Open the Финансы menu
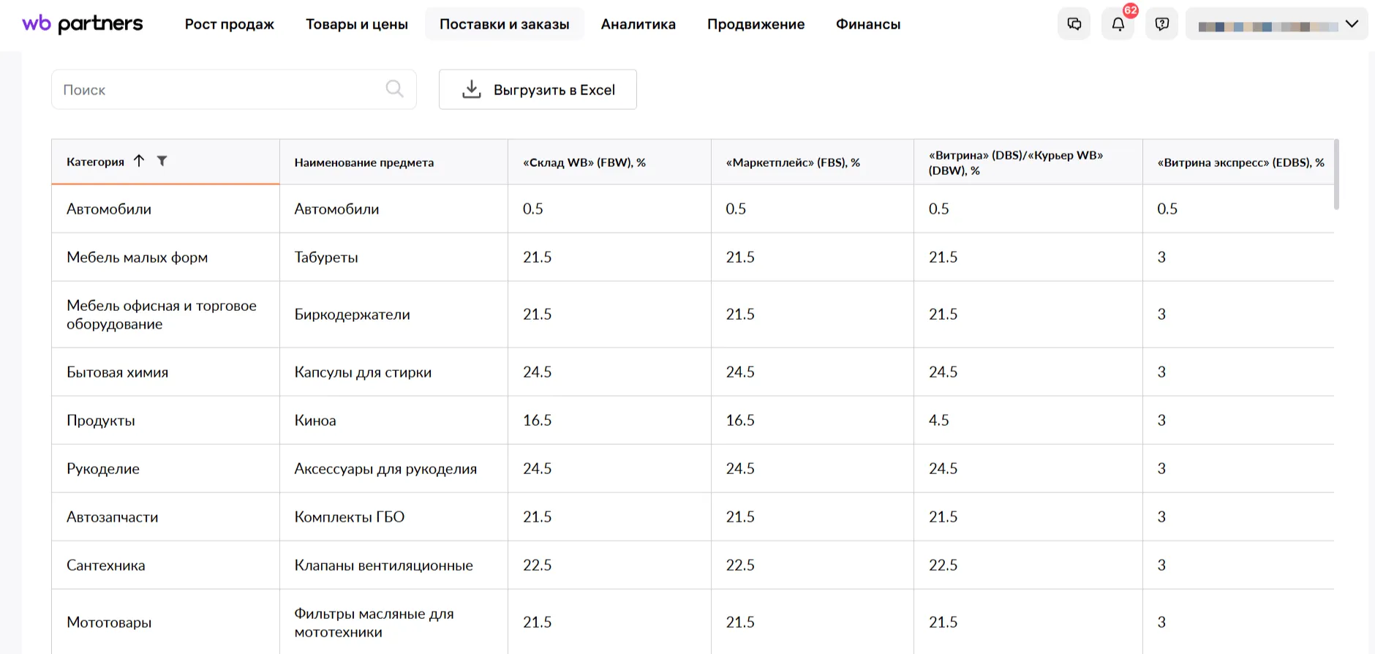 (x=867, y=24)
